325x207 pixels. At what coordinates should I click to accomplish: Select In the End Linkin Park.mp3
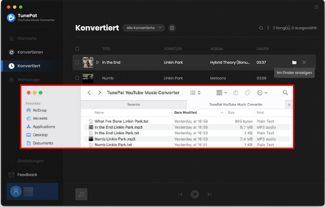[187, 127]
